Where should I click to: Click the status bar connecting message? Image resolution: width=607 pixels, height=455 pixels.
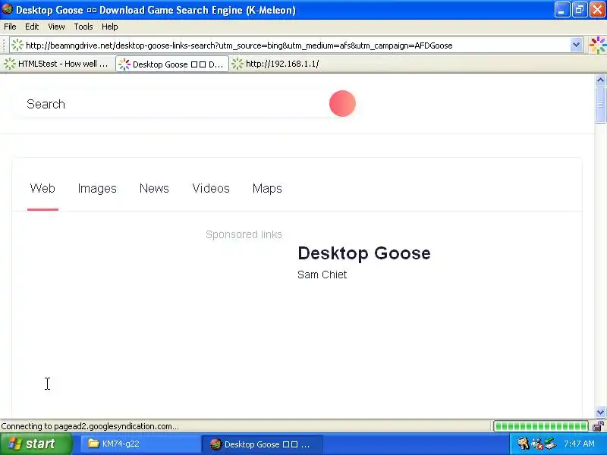(x=90, y=426)
